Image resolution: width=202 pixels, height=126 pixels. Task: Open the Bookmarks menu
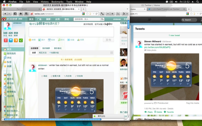57,2
